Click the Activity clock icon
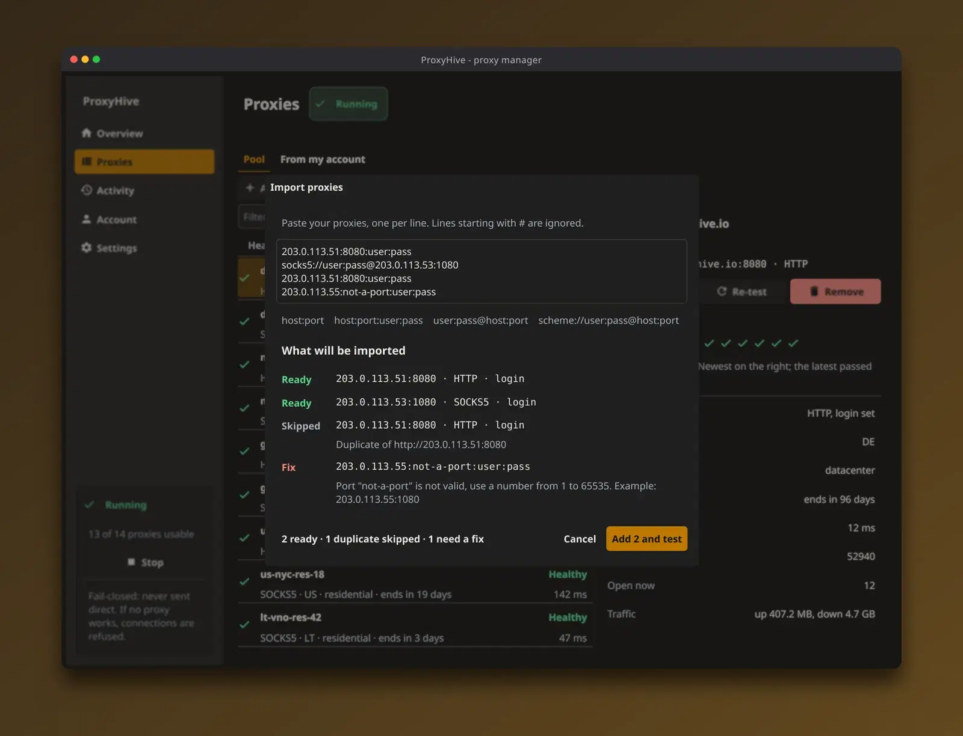Image resolution: width=963 pixels, height=736 pixels. (x=87, y=190)
